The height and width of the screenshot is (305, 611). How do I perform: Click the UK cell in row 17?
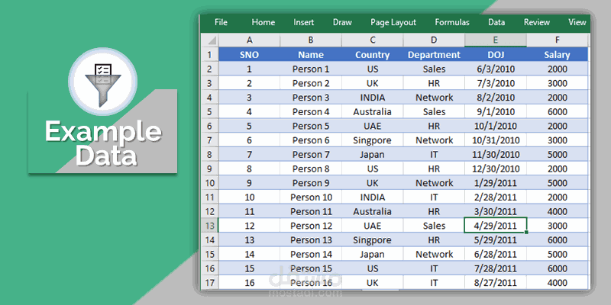(373, 283)
